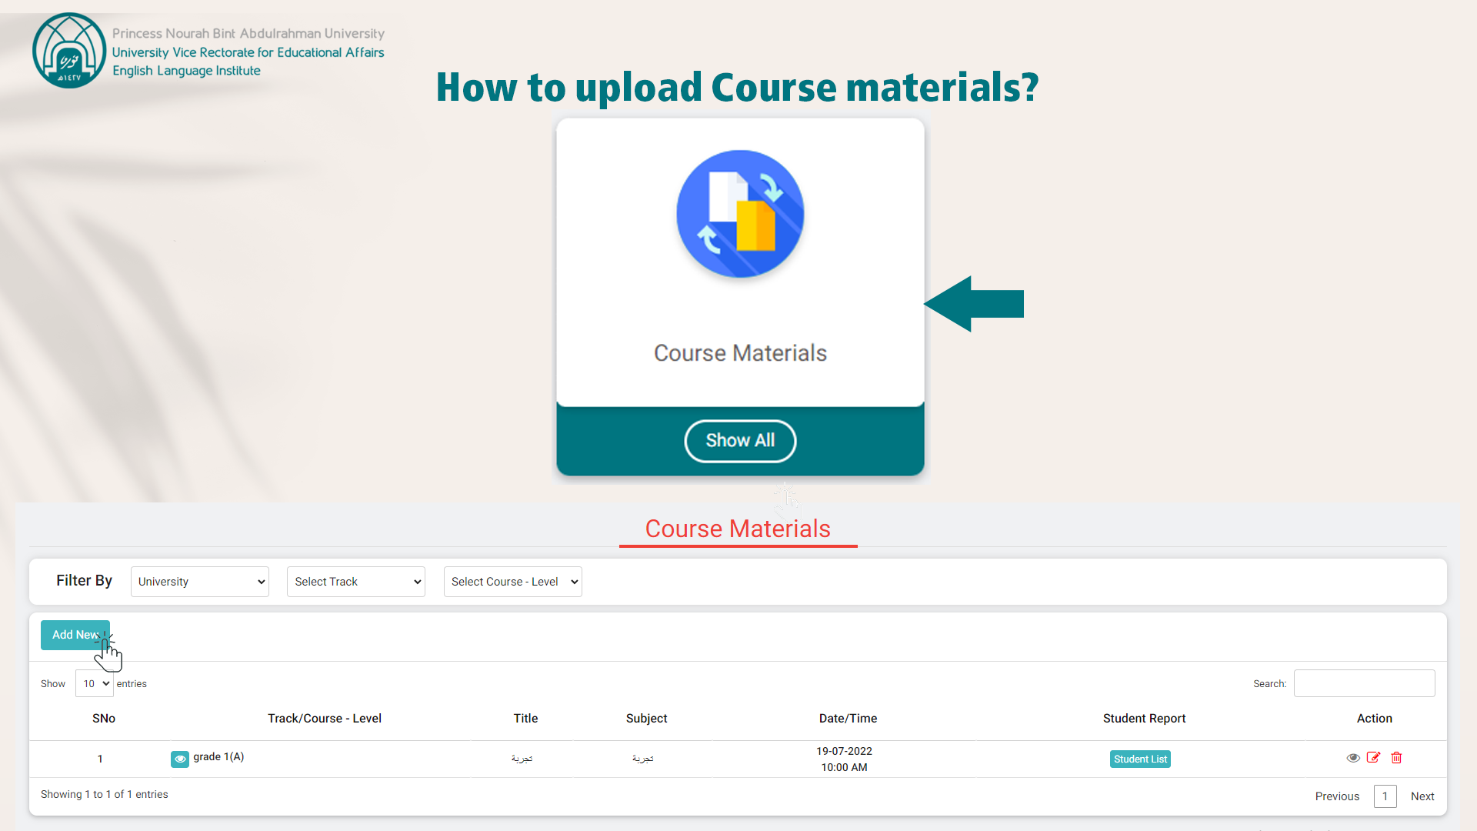1477x831 pixels.
Task: Change the entries-per-page selector showing 10
Action: point(95,683)
